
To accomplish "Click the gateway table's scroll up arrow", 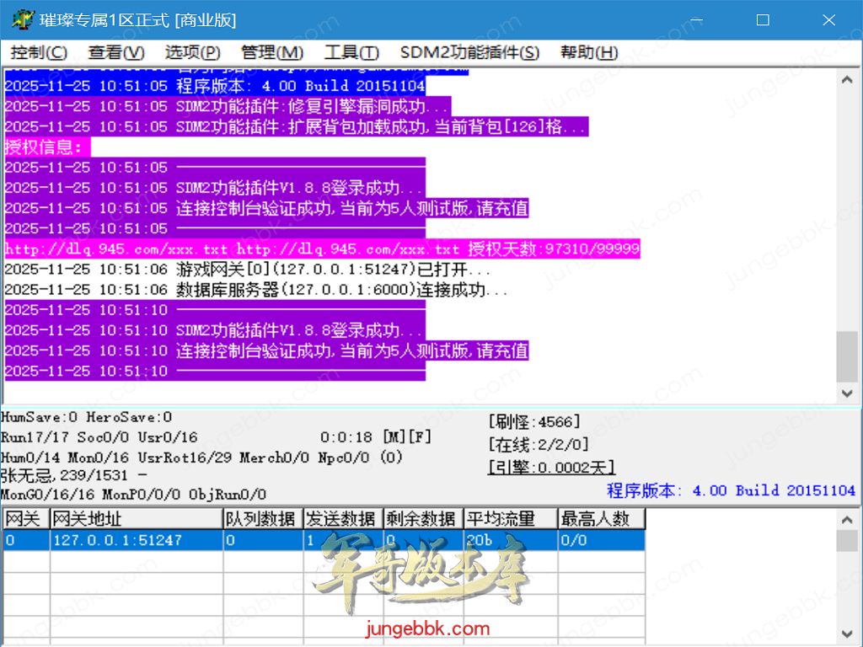I will 847,518.
